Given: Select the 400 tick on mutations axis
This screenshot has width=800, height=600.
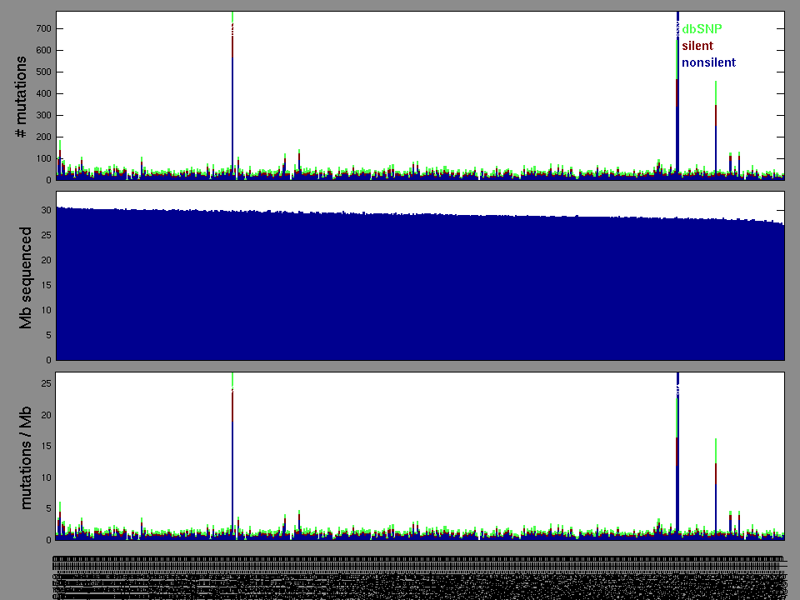Looking at the screenshot, I should tap(42, 93).
